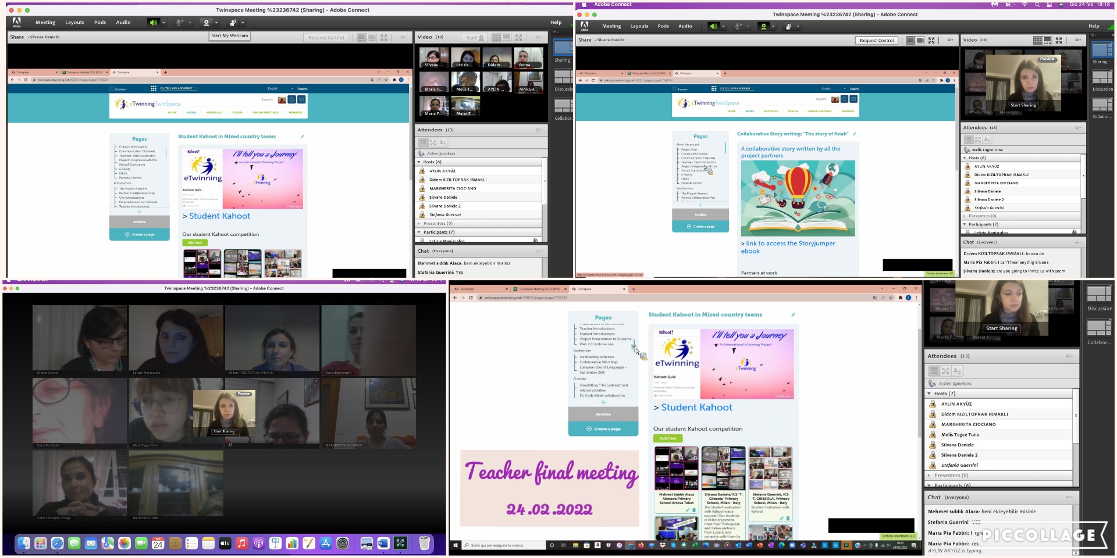The height and width of the screenshot is (558, 1117).
Task: Launch Safari from the dock
Action: click(x=58, y=543)
